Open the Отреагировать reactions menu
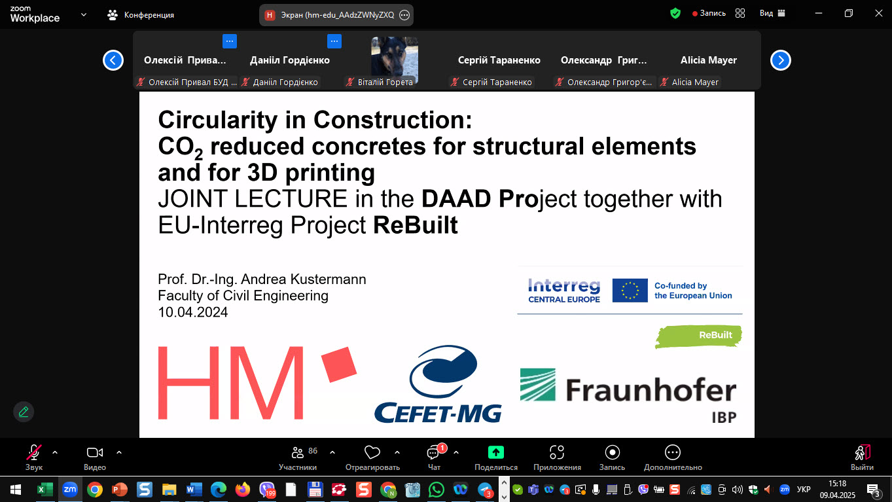Viewport: 892px width, 502px height. [372, 457]
